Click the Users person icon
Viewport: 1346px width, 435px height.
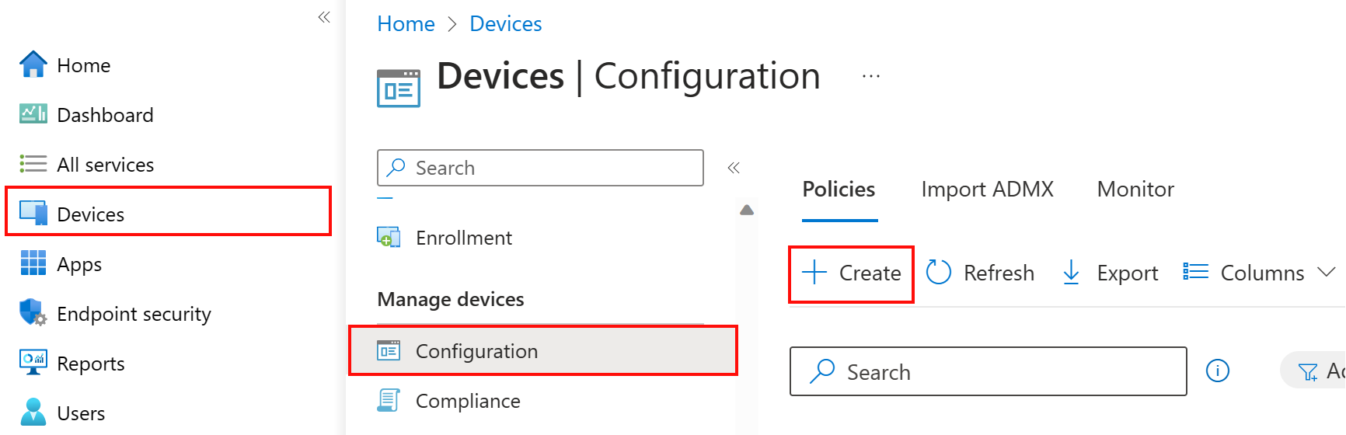pyautogui.click(x=33, y=412)
